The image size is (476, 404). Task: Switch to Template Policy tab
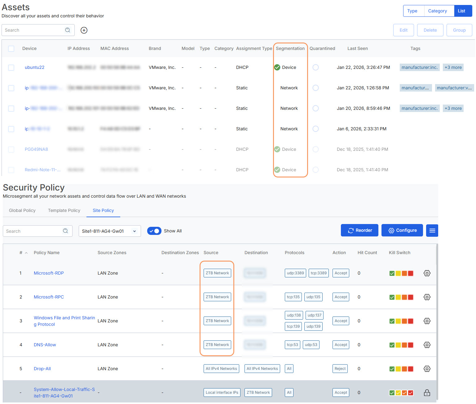click(x=64, y=210)
